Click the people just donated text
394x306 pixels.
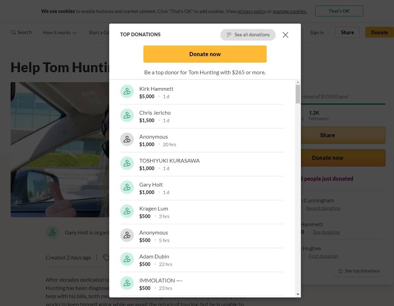click(x=327, y=179)
